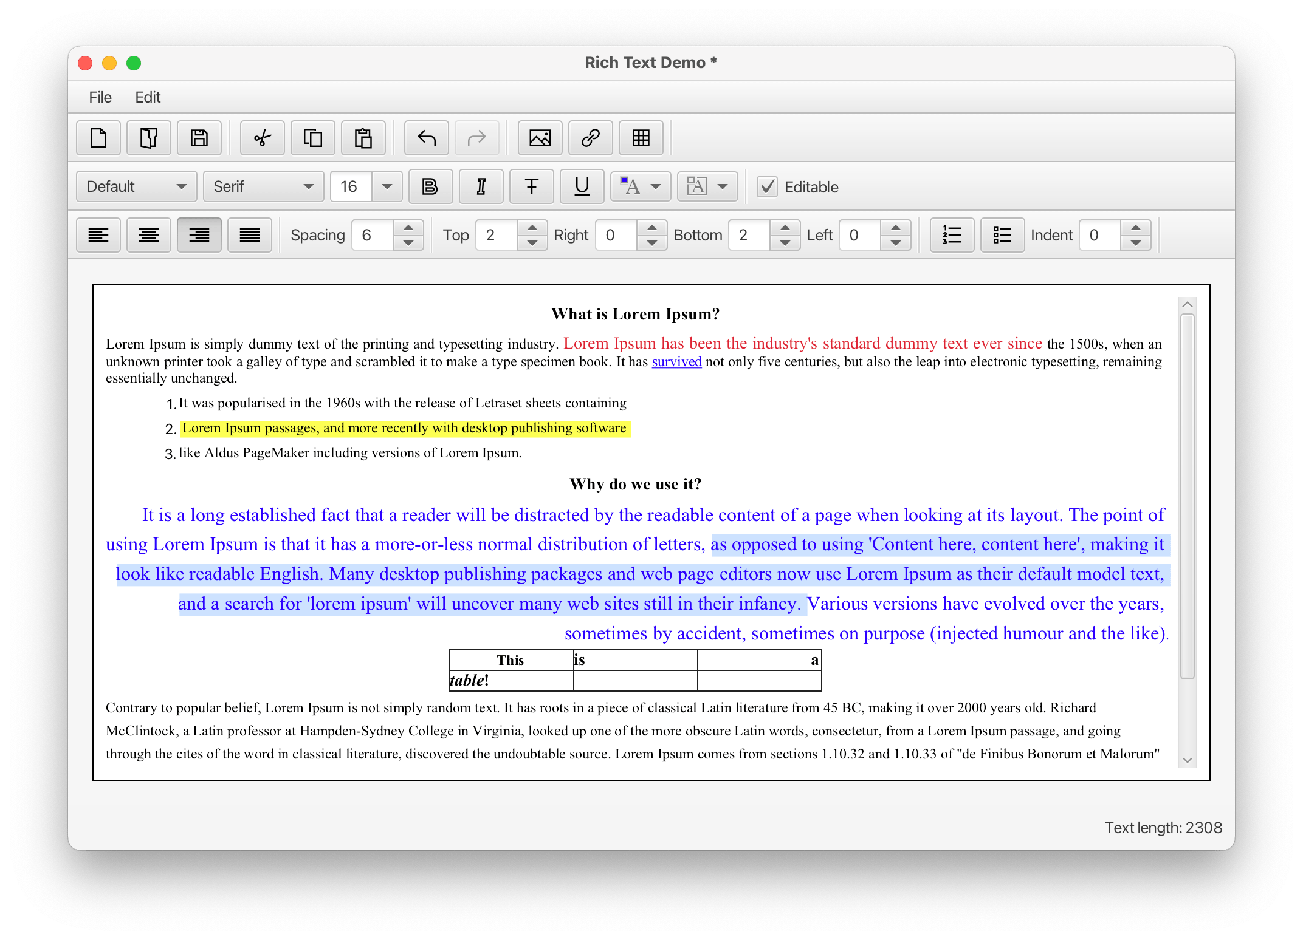Screen dimensions: 1303x940
Task: Insert a table with grid icon
Action: (641, 138)
